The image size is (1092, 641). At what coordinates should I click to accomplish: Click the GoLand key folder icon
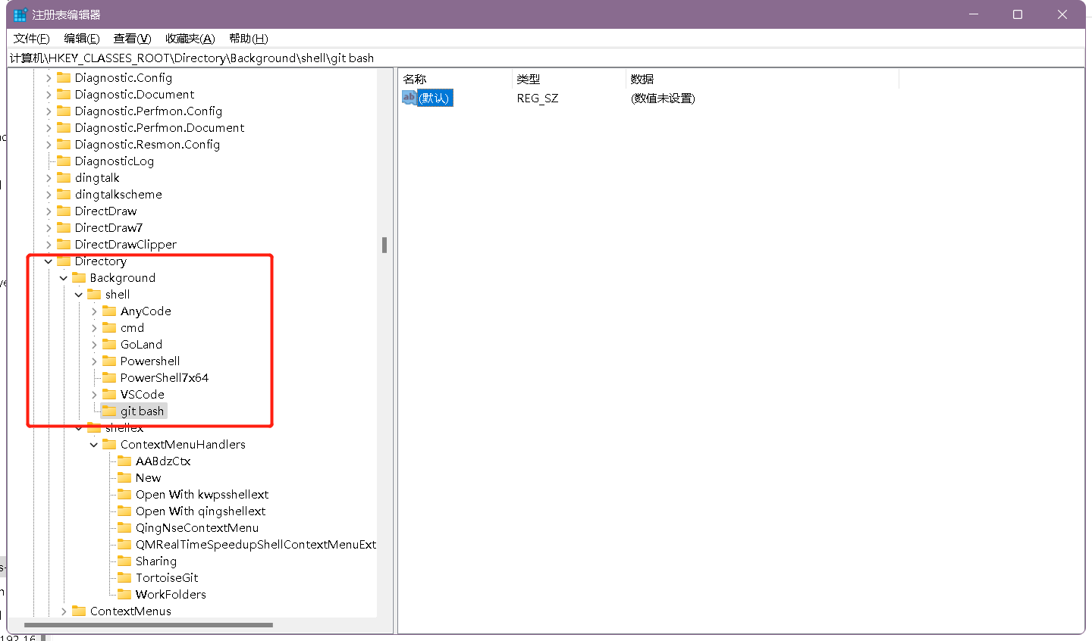108,344
